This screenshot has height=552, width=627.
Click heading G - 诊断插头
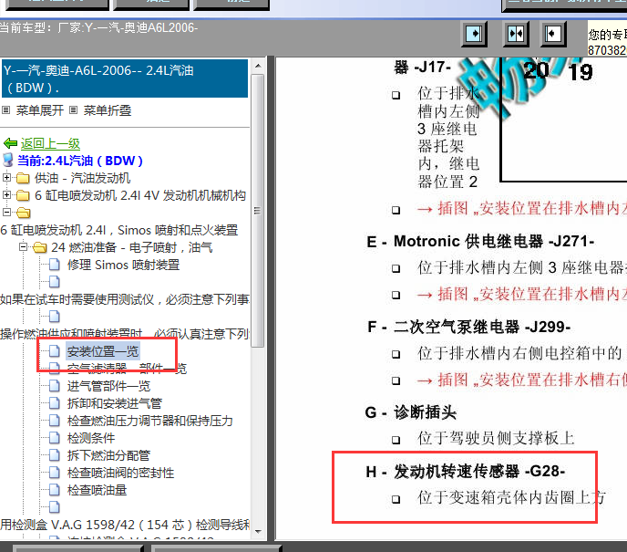point(411,412)
